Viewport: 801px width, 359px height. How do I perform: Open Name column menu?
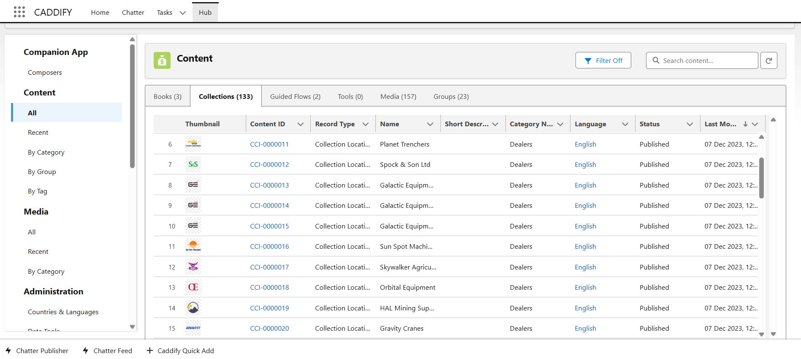[430, 124]
